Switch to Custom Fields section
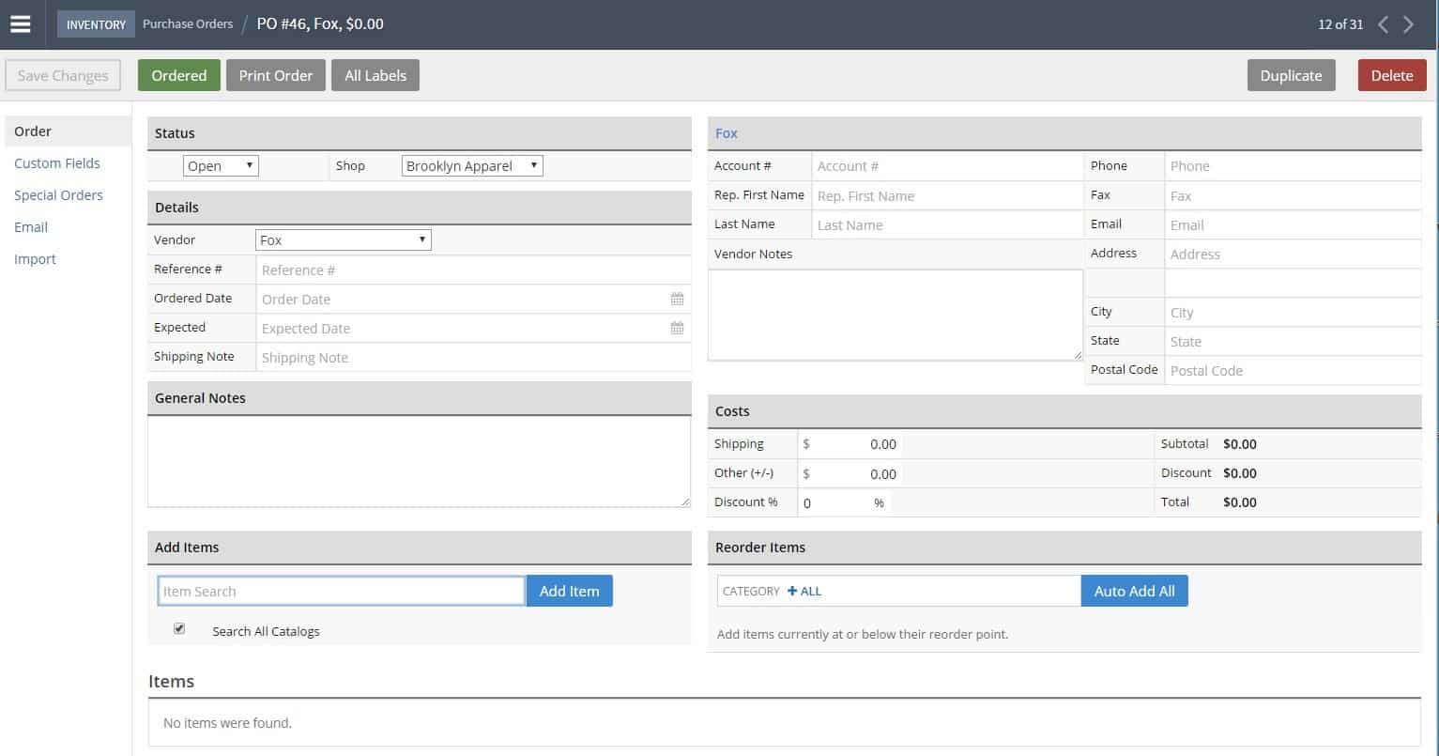This screenshot has height=756, width=1439. point(57,163)
